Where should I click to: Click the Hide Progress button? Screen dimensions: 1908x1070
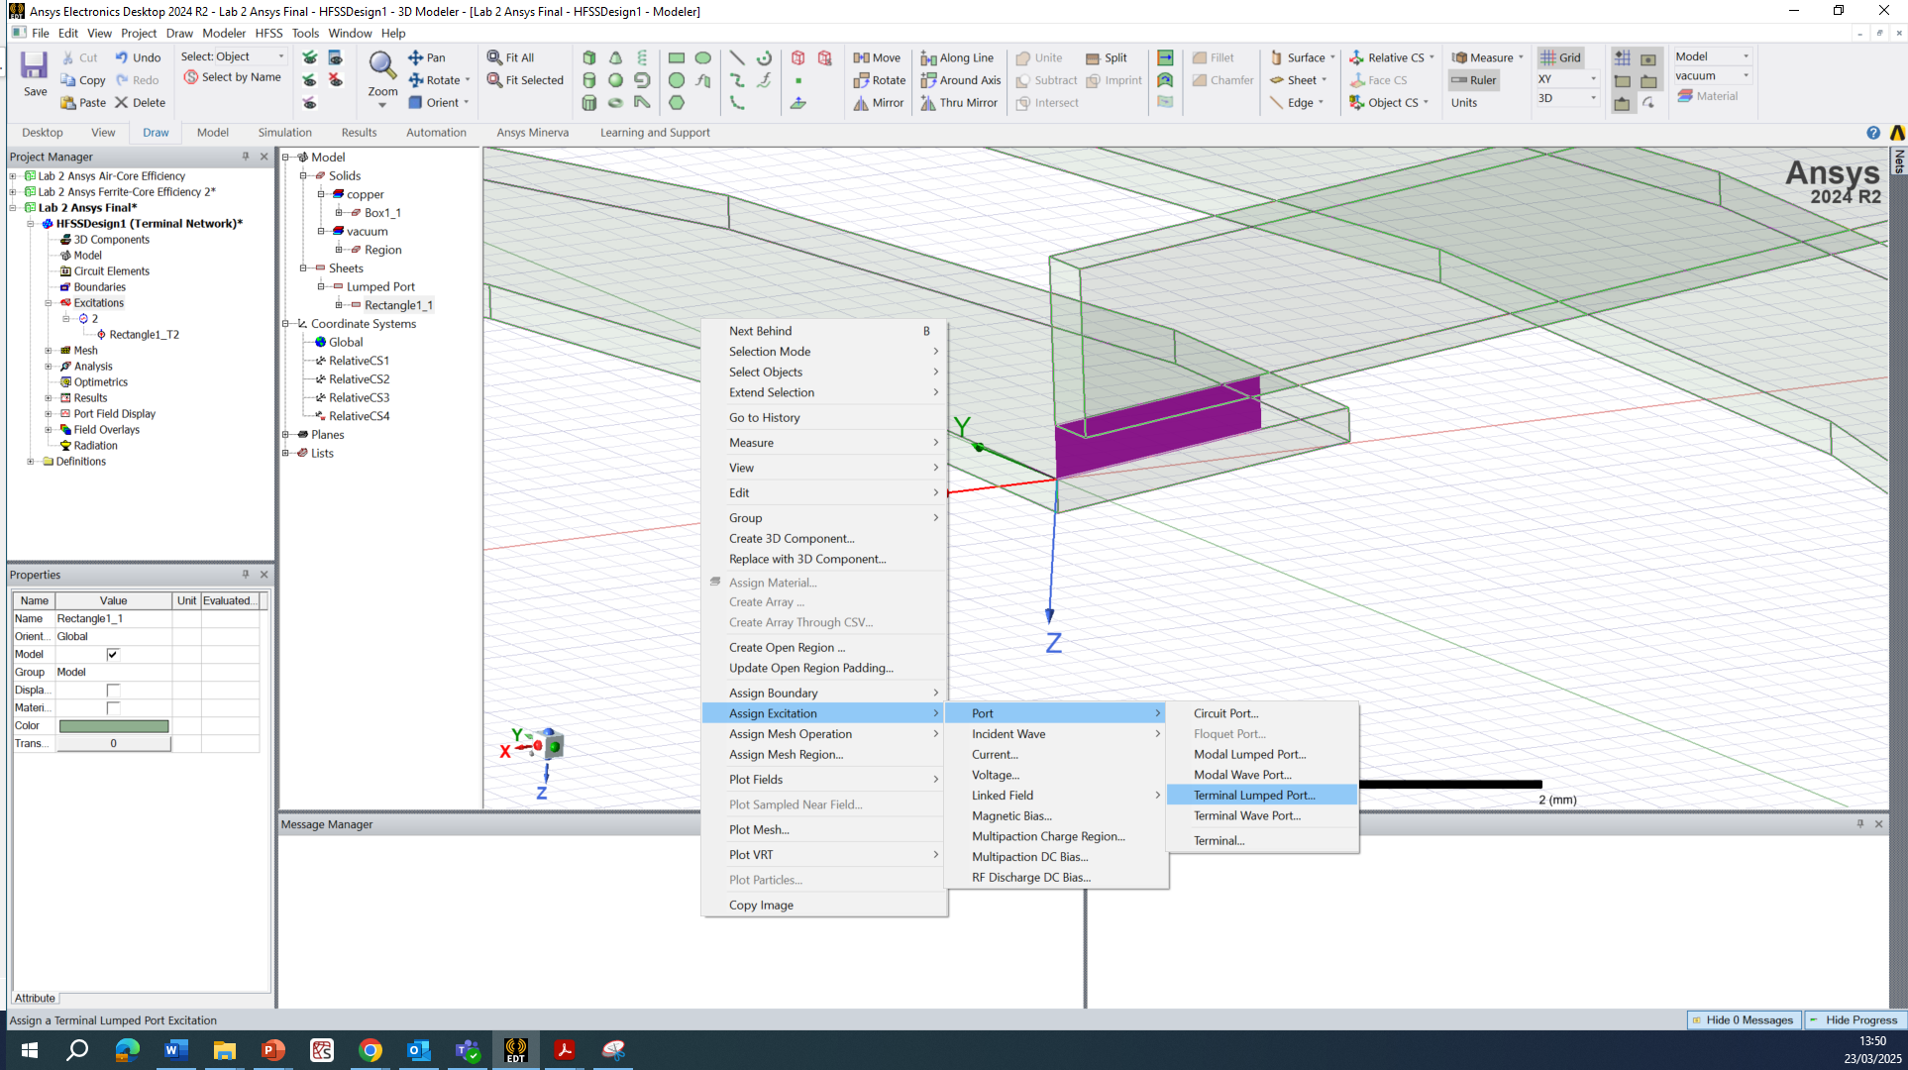coord(1854,1020)
